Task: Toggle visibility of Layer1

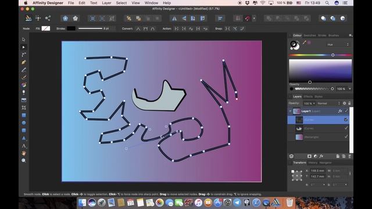Action: click(x=346, y=111)
